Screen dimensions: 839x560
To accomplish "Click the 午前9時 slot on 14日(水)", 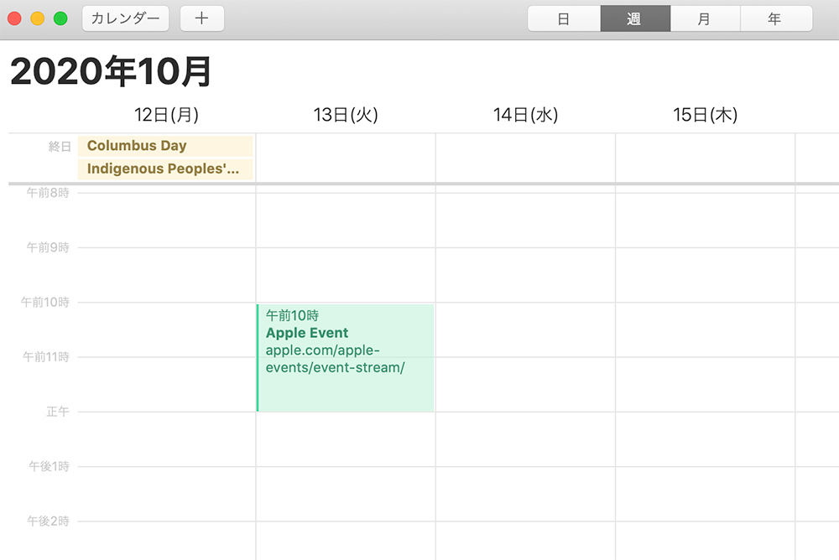I will (525, 274).
